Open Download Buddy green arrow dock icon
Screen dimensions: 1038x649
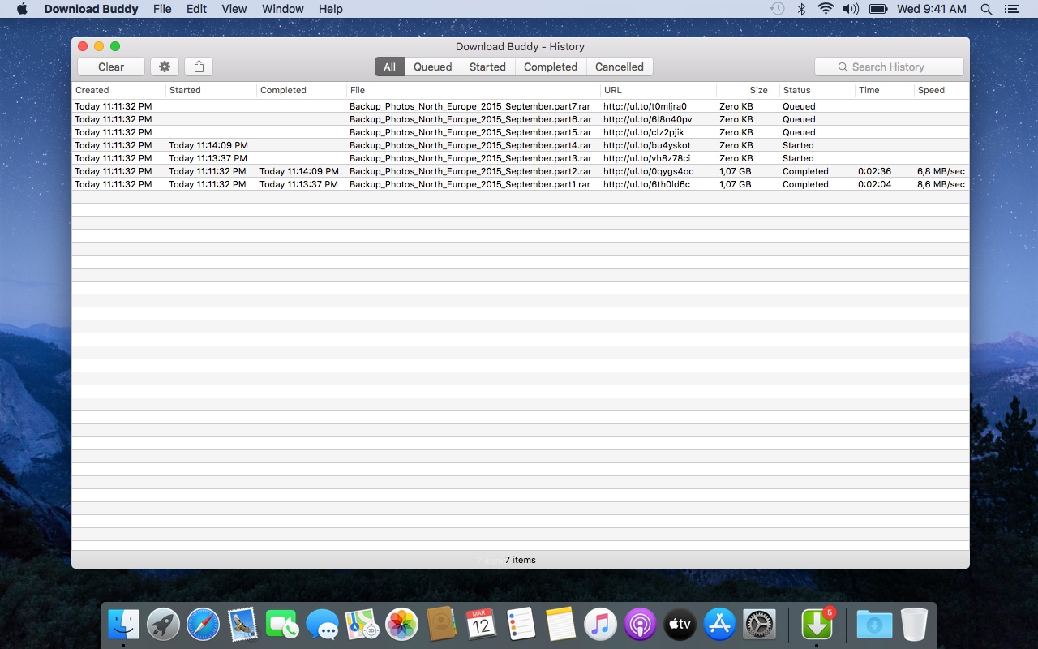pos(817,625)
